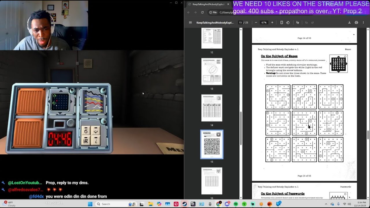Click the taskbar Search box
The height and width of the screenshot is (208, 370).
(x=116, y=204)
